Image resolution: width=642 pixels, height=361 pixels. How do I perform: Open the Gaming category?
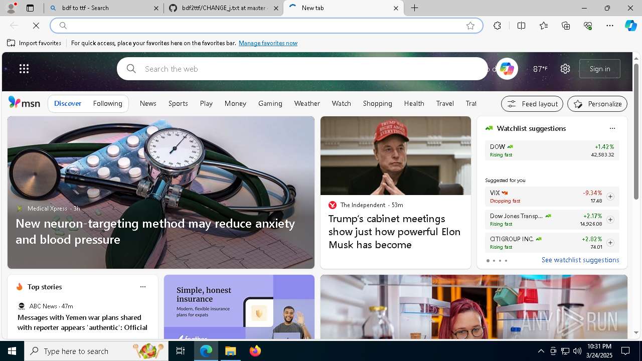(270, 103)
